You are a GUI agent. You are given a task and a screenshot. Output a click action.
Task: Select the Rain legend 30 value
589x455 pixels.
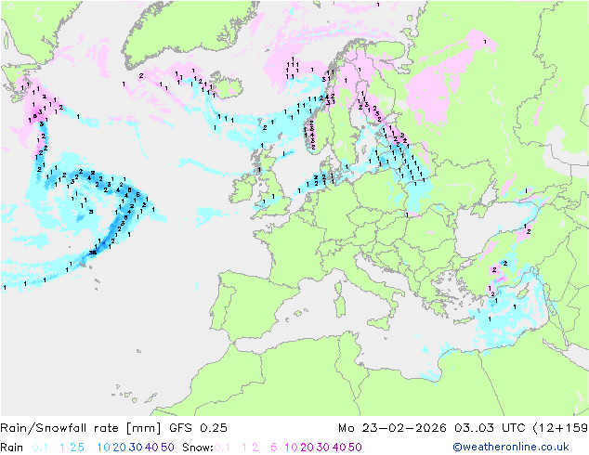coord(136,448)
